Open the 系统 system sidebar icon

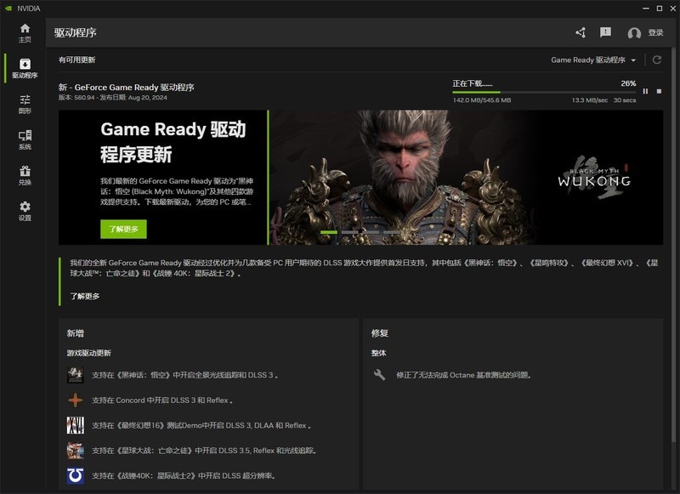pos(25,139)
